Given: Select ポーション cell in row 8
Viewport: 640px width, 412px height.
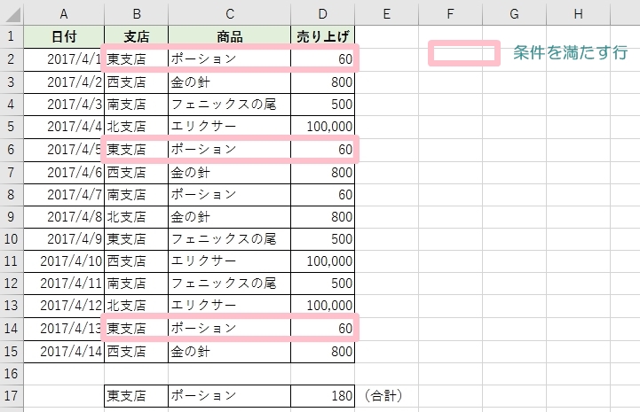Looking at the screenshot, I should point(229,195).
